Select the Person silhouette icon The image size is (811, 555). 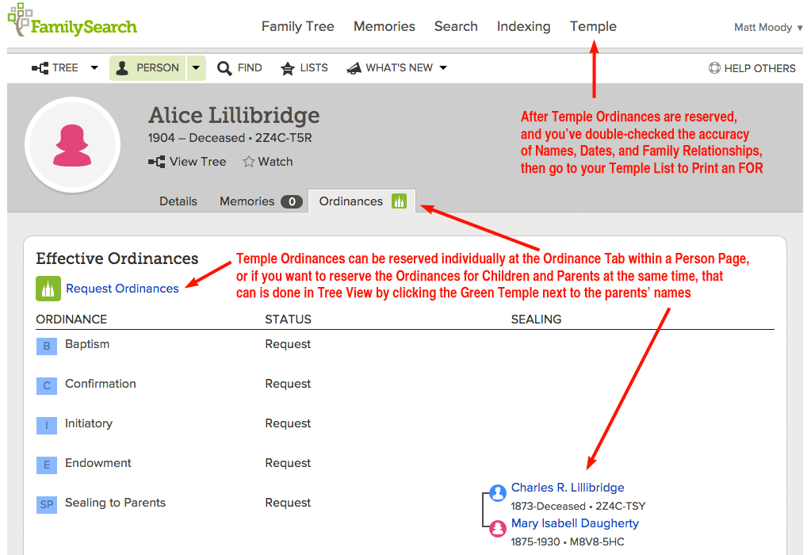tap(122, 67)
